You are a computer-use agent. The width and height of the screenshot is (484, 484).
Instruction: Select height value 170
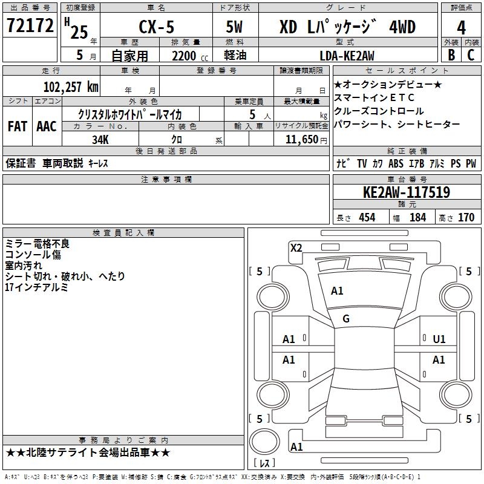(x=466, y=217)
